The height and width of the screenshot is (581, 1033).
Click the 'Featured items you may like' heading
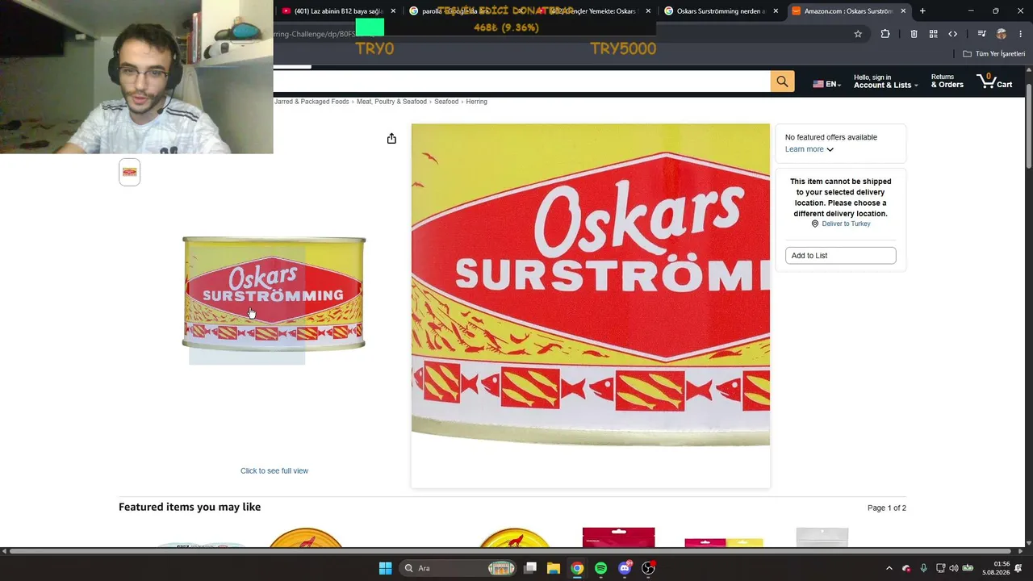coord(190,508)
